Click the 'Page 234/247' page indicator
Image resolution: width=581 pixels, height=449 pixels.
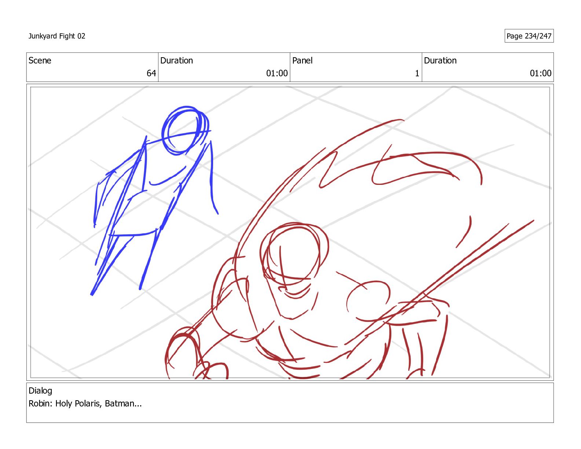(529, 36)
